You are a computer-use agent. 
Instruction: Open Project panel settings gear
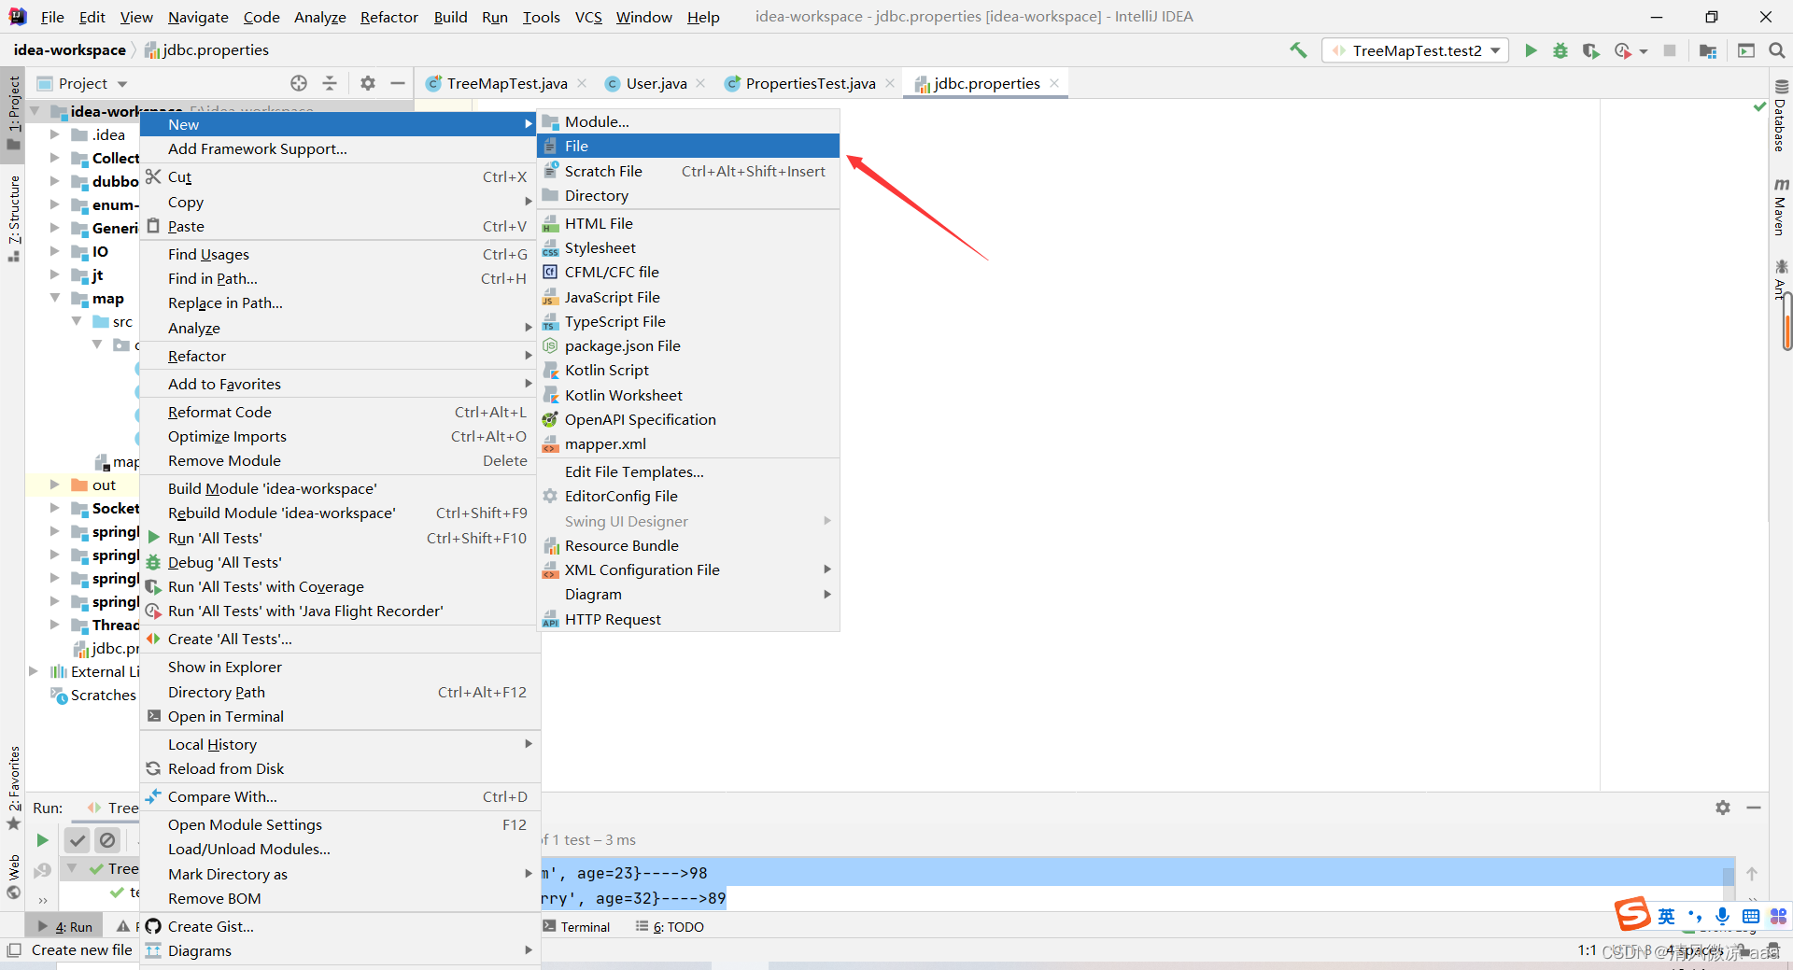tap(368, 83)
